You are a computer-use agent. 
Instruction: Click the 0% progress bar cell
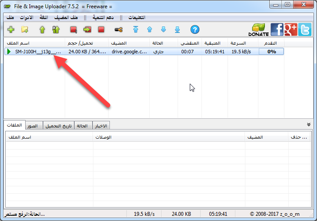tap(271, 52)
